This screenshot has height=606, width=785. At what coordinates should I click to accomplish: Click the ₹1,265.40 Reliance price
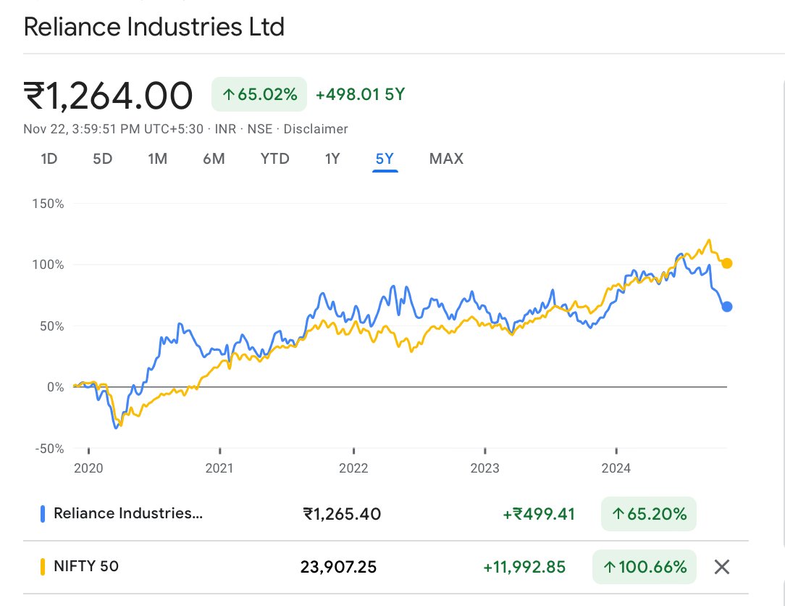[342, 514]
